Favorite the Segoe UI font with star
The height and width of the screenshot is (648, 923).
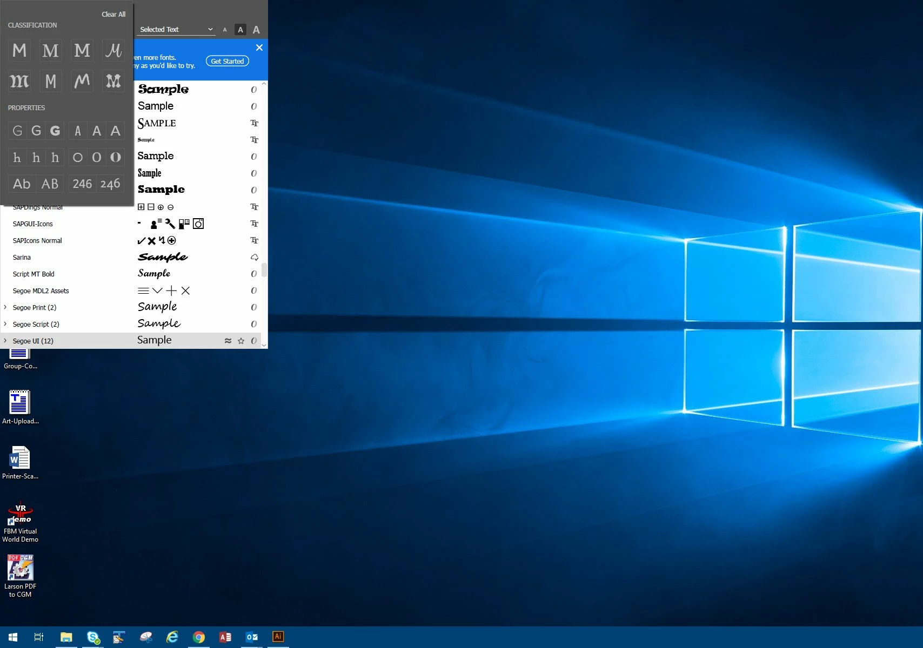[241, 341]
